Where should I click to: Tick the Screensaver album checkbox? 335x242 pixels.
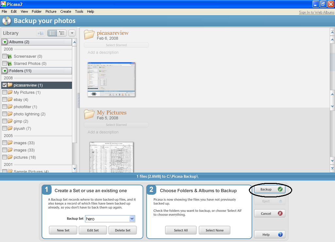pyautogui.click(x=5, y=56)
